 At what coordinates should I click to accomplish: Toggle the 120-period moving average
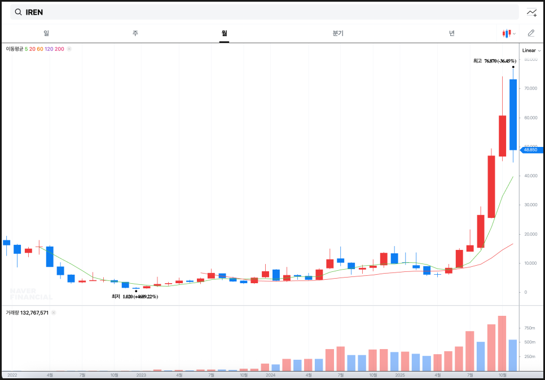pyautogui.click(x=49, y=49)
